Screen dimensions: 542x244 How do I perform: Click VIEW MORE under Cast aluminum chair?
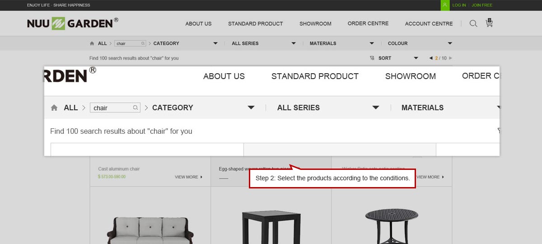pos(189,177)
